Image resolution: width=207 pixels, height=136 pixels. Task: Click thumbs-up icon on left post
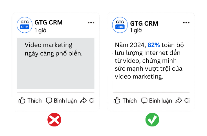click(x=22, y=100)
